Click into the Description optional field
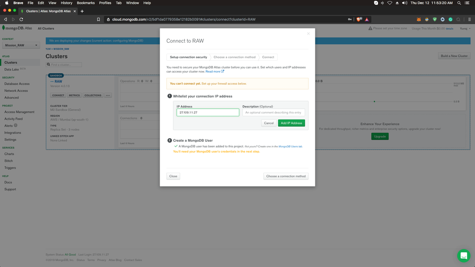This screenshot has height=267, width=475. pos(274,112)
